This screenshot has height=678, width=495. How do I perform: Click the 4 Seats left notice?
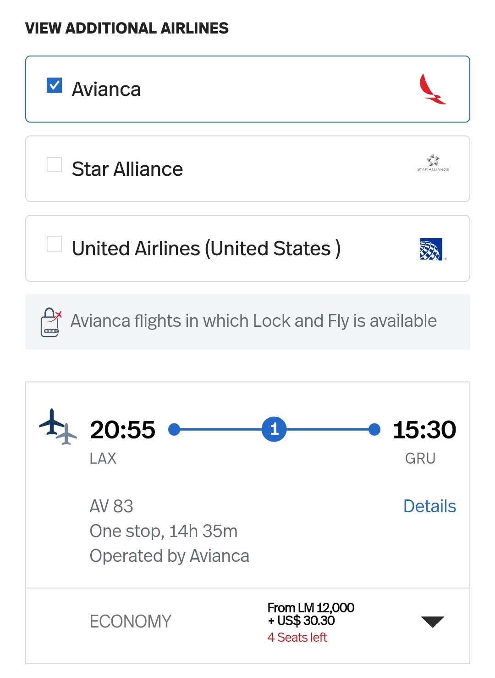(297, 638)
